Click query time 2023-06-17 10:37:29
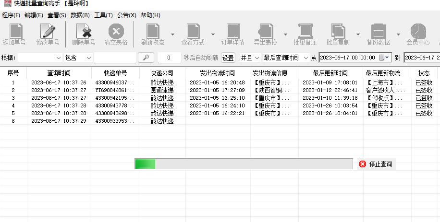The image size is (440, 222). [59, 121]
